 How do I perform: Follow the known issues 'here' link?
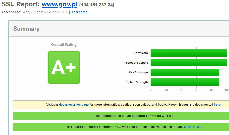pyautogui.click(x=217, y=105)
